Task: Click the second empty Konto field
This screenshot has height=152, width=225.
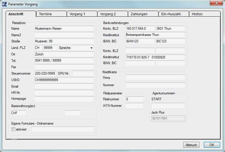Action: tap(140, 51)
